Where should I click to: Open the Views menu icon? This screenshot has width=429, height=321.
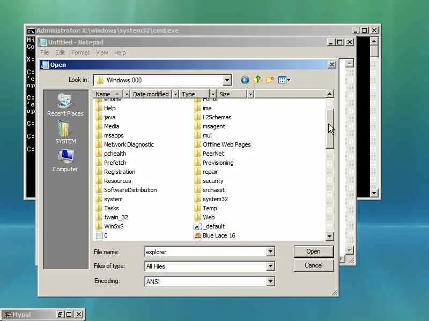pyautogui.click(x=284, y=80)
